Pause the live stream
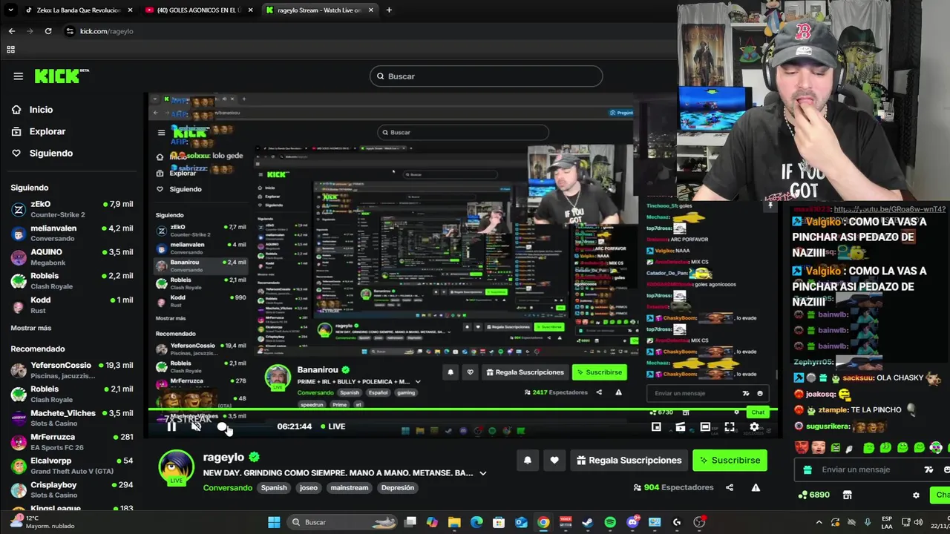Image resolution: width=950 pixels, height=534 pixels. click(x=171, y=426)
